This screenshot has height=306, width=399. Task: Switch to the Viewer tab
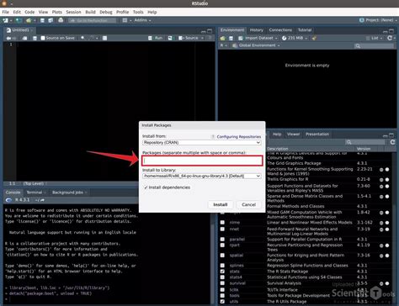293,135
